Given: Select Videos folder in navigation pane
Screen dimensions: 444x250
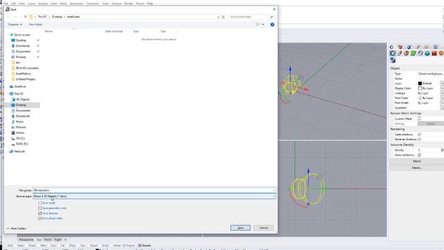Looking at the screenshot, I should coord(20,133).
